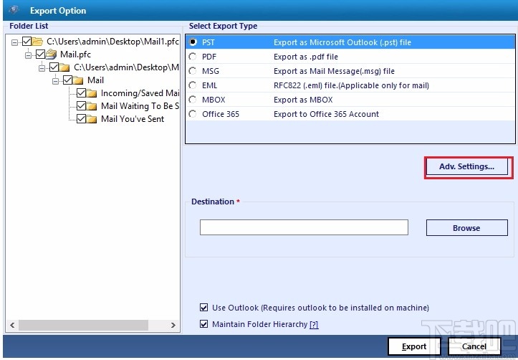The image size is (518, 360).
Task: Click the folder icon beside C:\Users\admin\Desktop\M subfolder
Action: (x=64, y=67)
